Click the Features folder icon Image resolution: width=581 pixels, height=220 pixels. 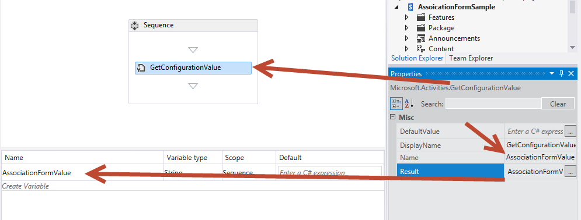click(x=420, y=17)
